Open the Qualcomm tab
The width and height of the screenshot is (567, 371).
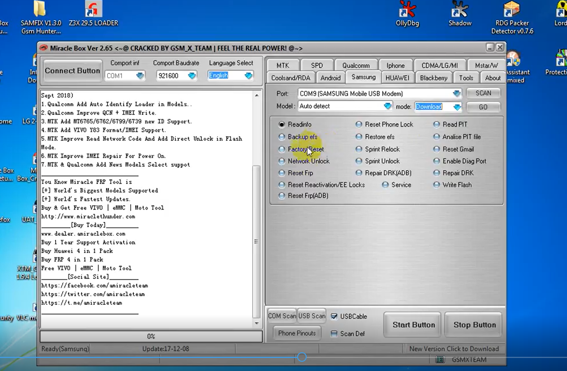(x=356, y=65)
